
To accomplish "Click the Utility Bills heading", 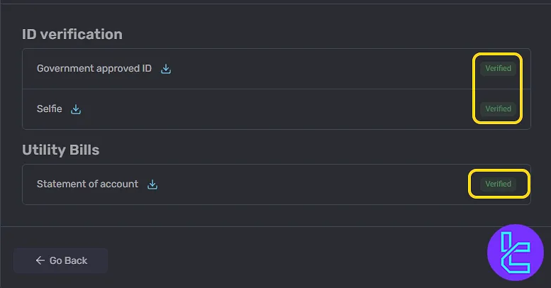I will (x=60, y=150).
